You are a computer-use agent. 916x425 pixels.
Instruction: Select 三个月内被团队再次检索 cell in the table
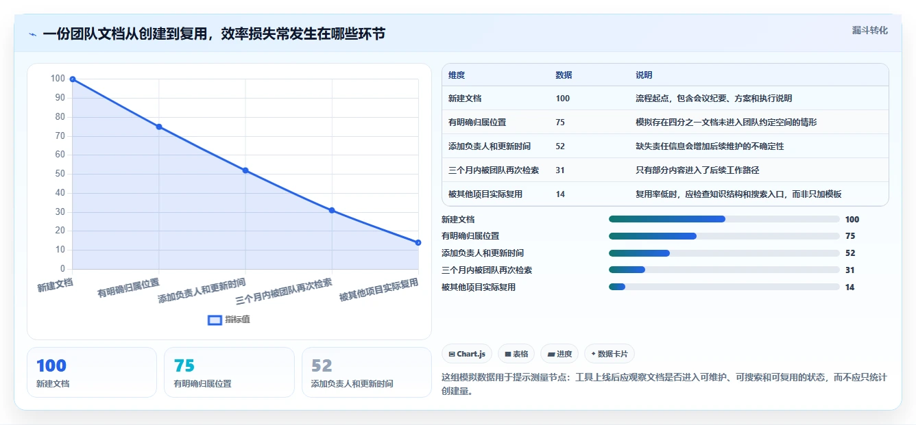click(x=494, y=170)
